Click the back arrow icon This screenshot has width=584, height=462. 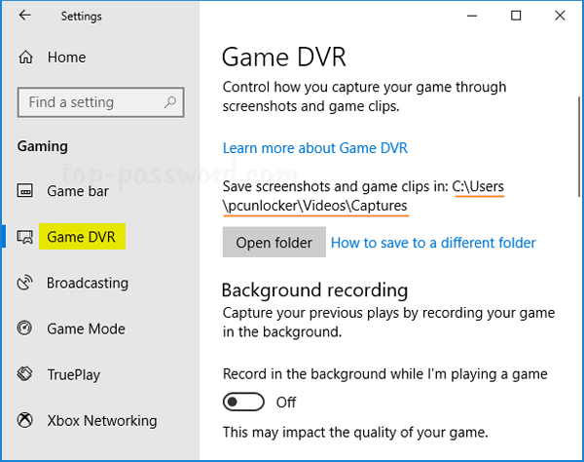tap(24, 16)
